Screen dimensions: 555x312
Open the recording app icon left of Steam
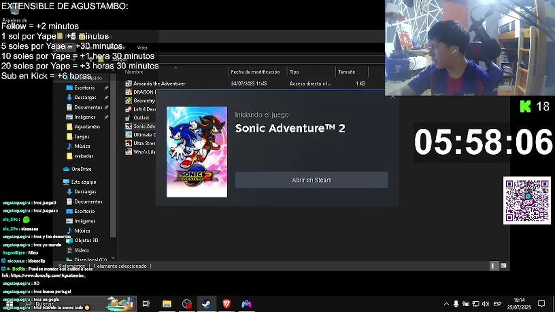click(187, 304)
